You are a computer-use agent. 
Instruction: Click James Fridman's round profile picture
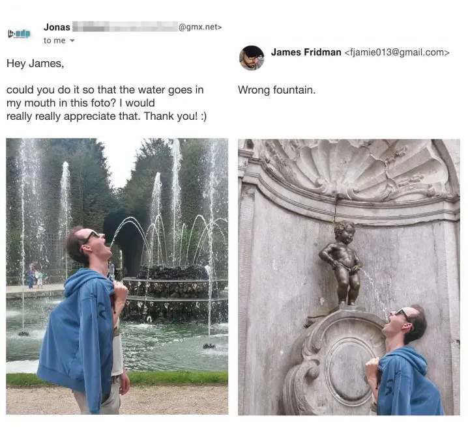(252, 58)
